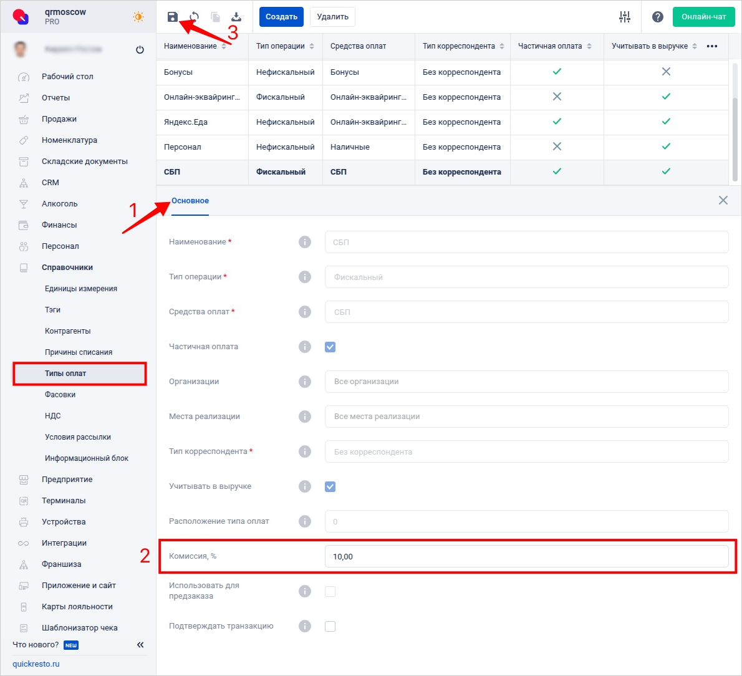Viewport: 742px width, 676px height.
Task: Click the Комиссия, % input field
Action: coord(526,556)
